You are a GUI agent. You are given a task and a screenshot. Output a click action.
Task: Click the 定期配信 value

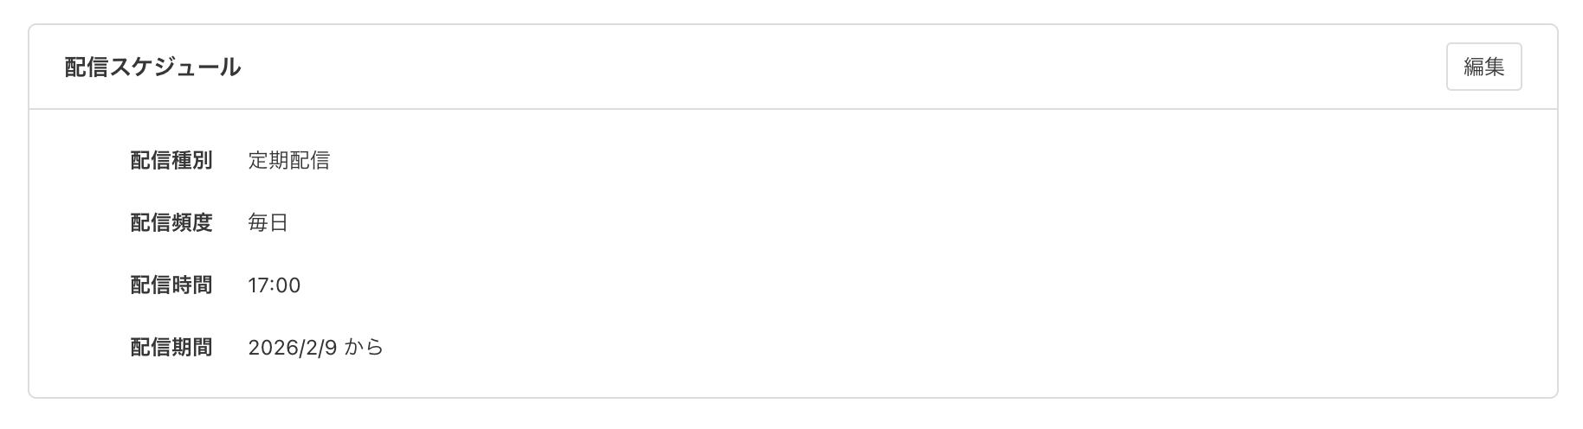pyautogui.click(x=288, y=161)
